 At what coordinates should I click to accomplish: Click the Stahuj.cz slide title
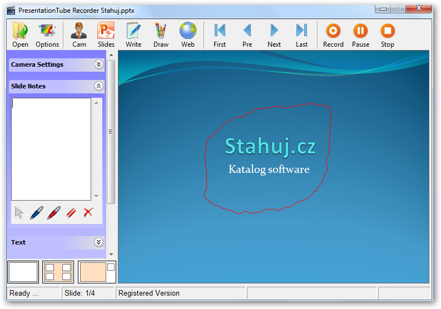pyautogui.click(x=270, y=147)
